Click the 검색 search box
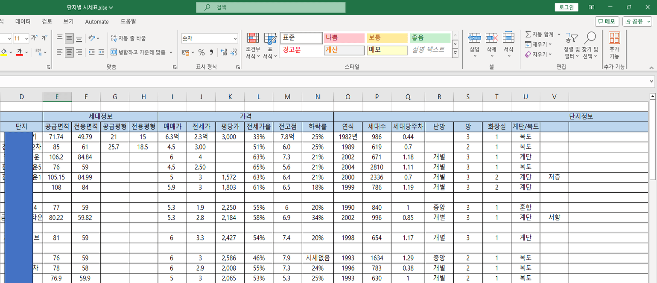Screen dimensions: 657x283 pos(271,7)
